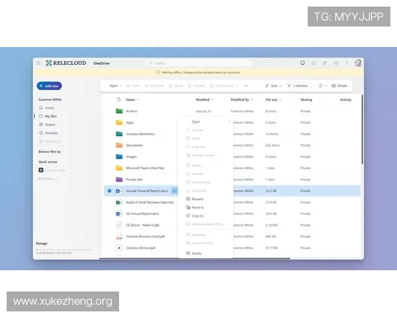Image resolution: width=397 pixels, height=318 pixels.
Task: Click the Relecloud logo
Action: 66,63
